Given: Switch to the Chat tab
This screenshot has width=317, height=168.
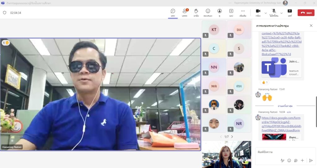Looking at the screenshot, I should click(173, 12).
